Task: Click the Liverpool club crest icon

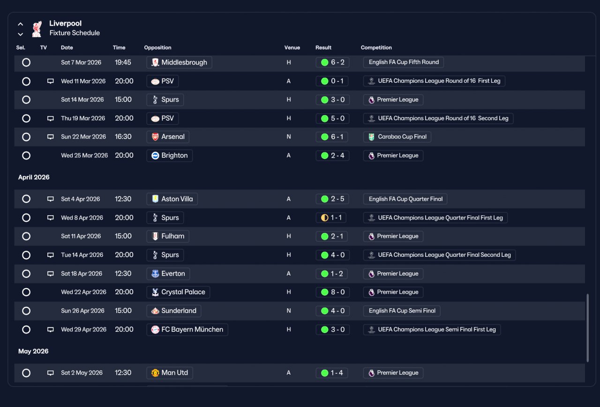Action: (x=37, y=29)
